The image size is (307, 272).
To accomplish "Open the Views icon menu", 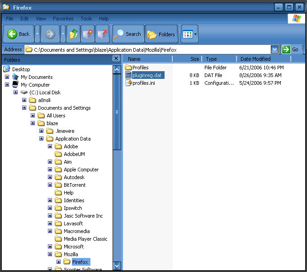I will pos(189,34).
